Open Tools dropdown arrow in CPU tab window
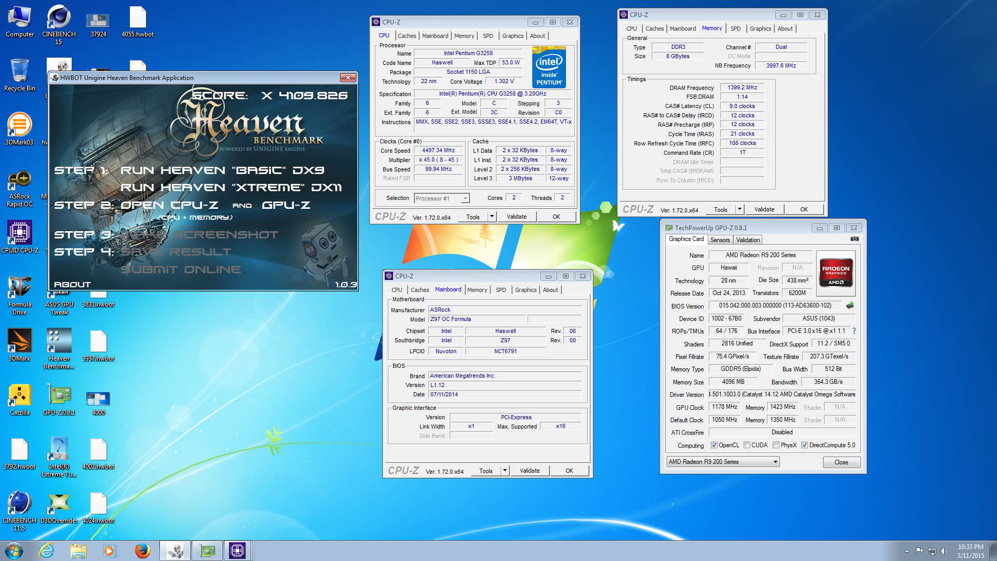 (492, 217)
